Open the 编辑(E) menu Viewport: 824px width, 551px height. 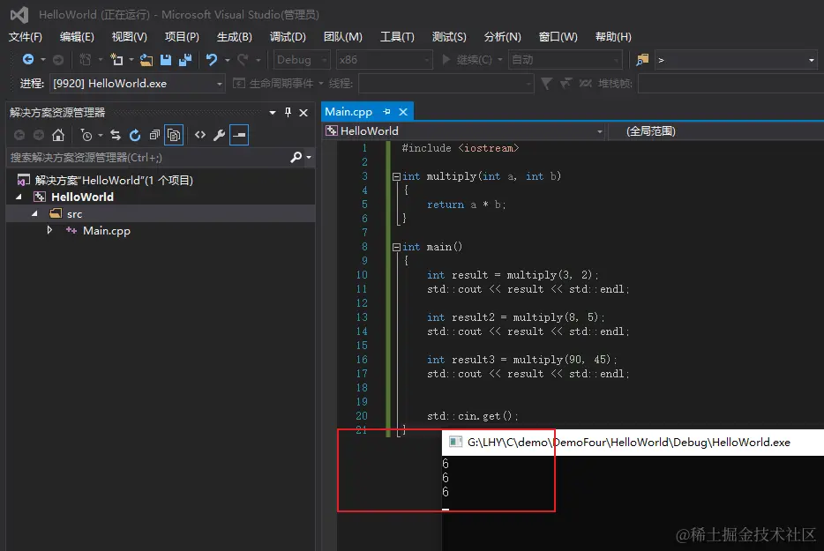tap(77, 37)
